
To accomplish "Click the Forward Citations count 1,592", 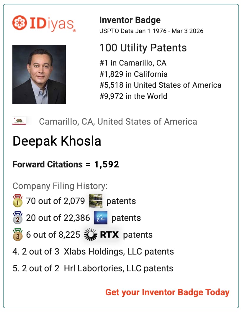I will (107, 164).
